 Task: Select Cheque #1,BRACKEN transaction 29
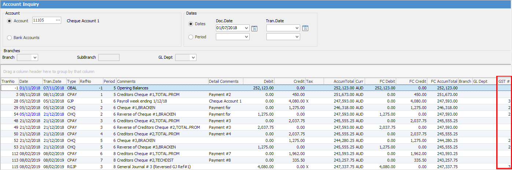click(x=256, y=108)
